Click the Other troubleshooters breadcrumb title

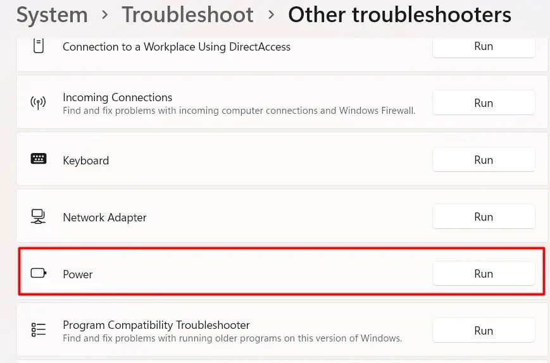(x=399, y=15)
